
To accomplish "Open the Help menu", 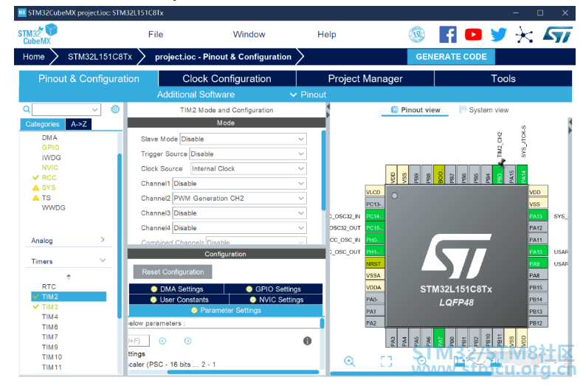I will pos(326,34).
